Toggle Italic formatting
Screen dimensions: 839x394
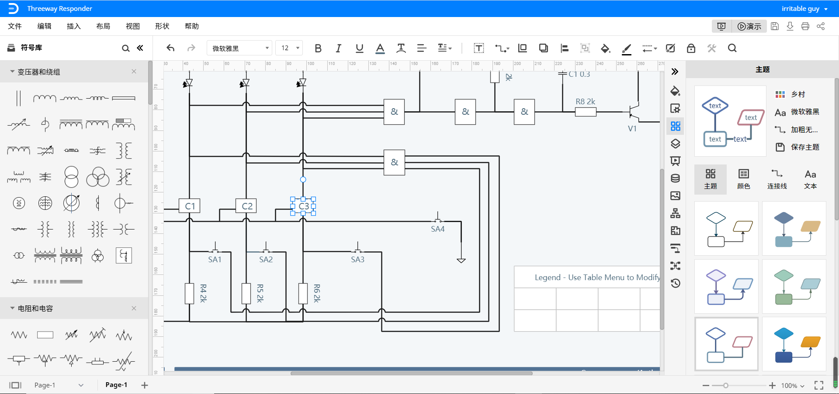point(338,48)
